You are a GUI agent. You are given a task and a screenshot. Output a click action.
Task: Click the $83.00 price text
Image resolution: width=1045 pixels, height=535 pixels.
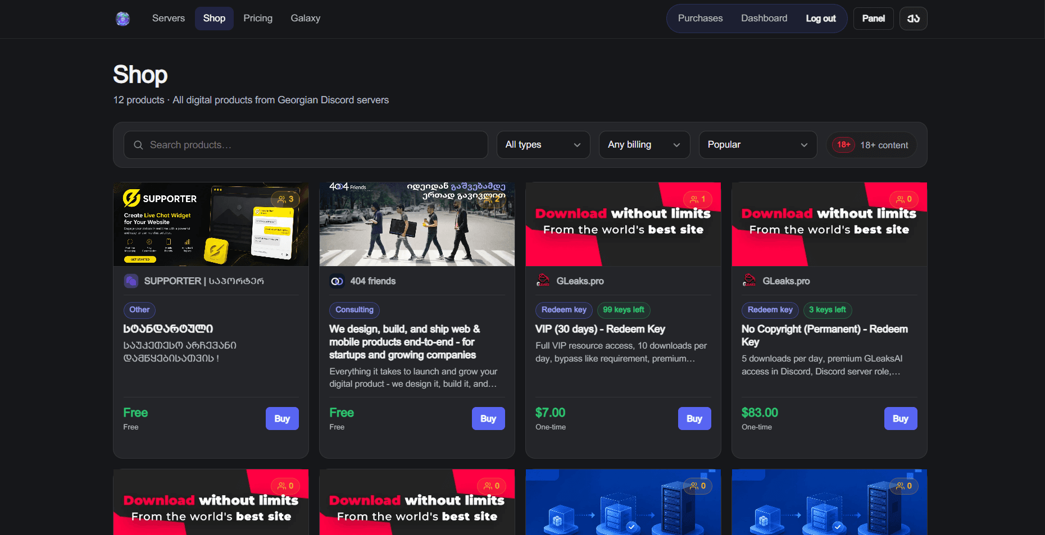coord(760,413)
